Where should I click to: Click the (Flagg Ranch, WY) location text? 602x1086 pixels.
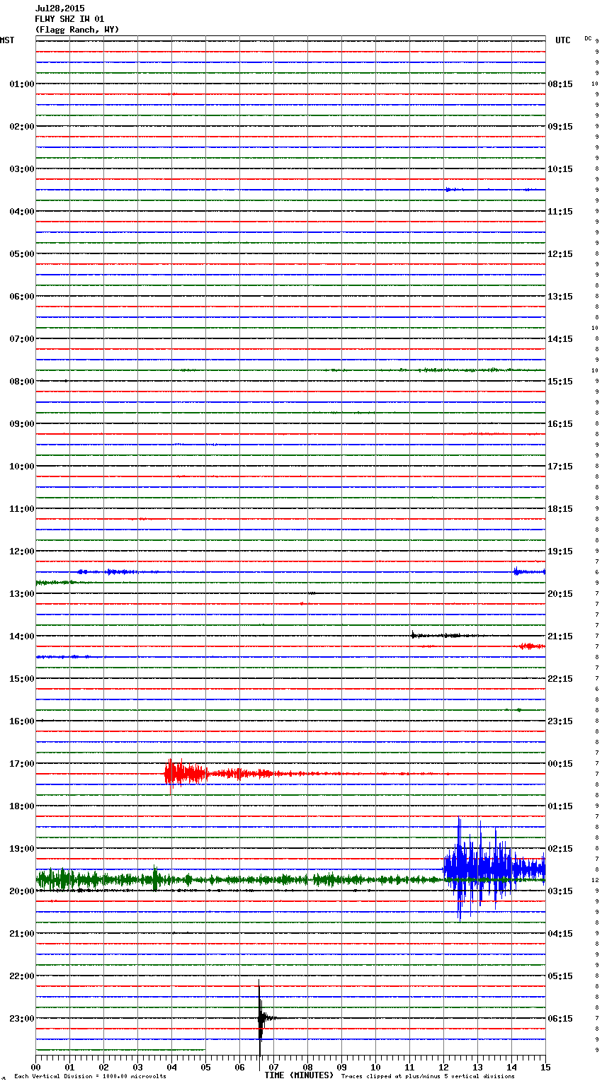pyautogui.click(x=76, y=30)
